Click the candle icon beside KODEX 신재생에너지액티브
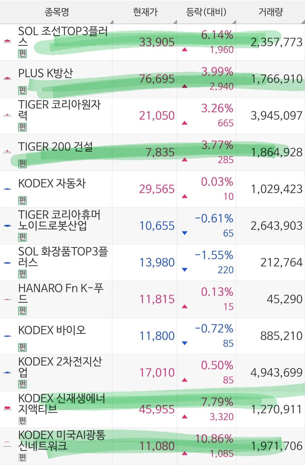 (7, 408)
